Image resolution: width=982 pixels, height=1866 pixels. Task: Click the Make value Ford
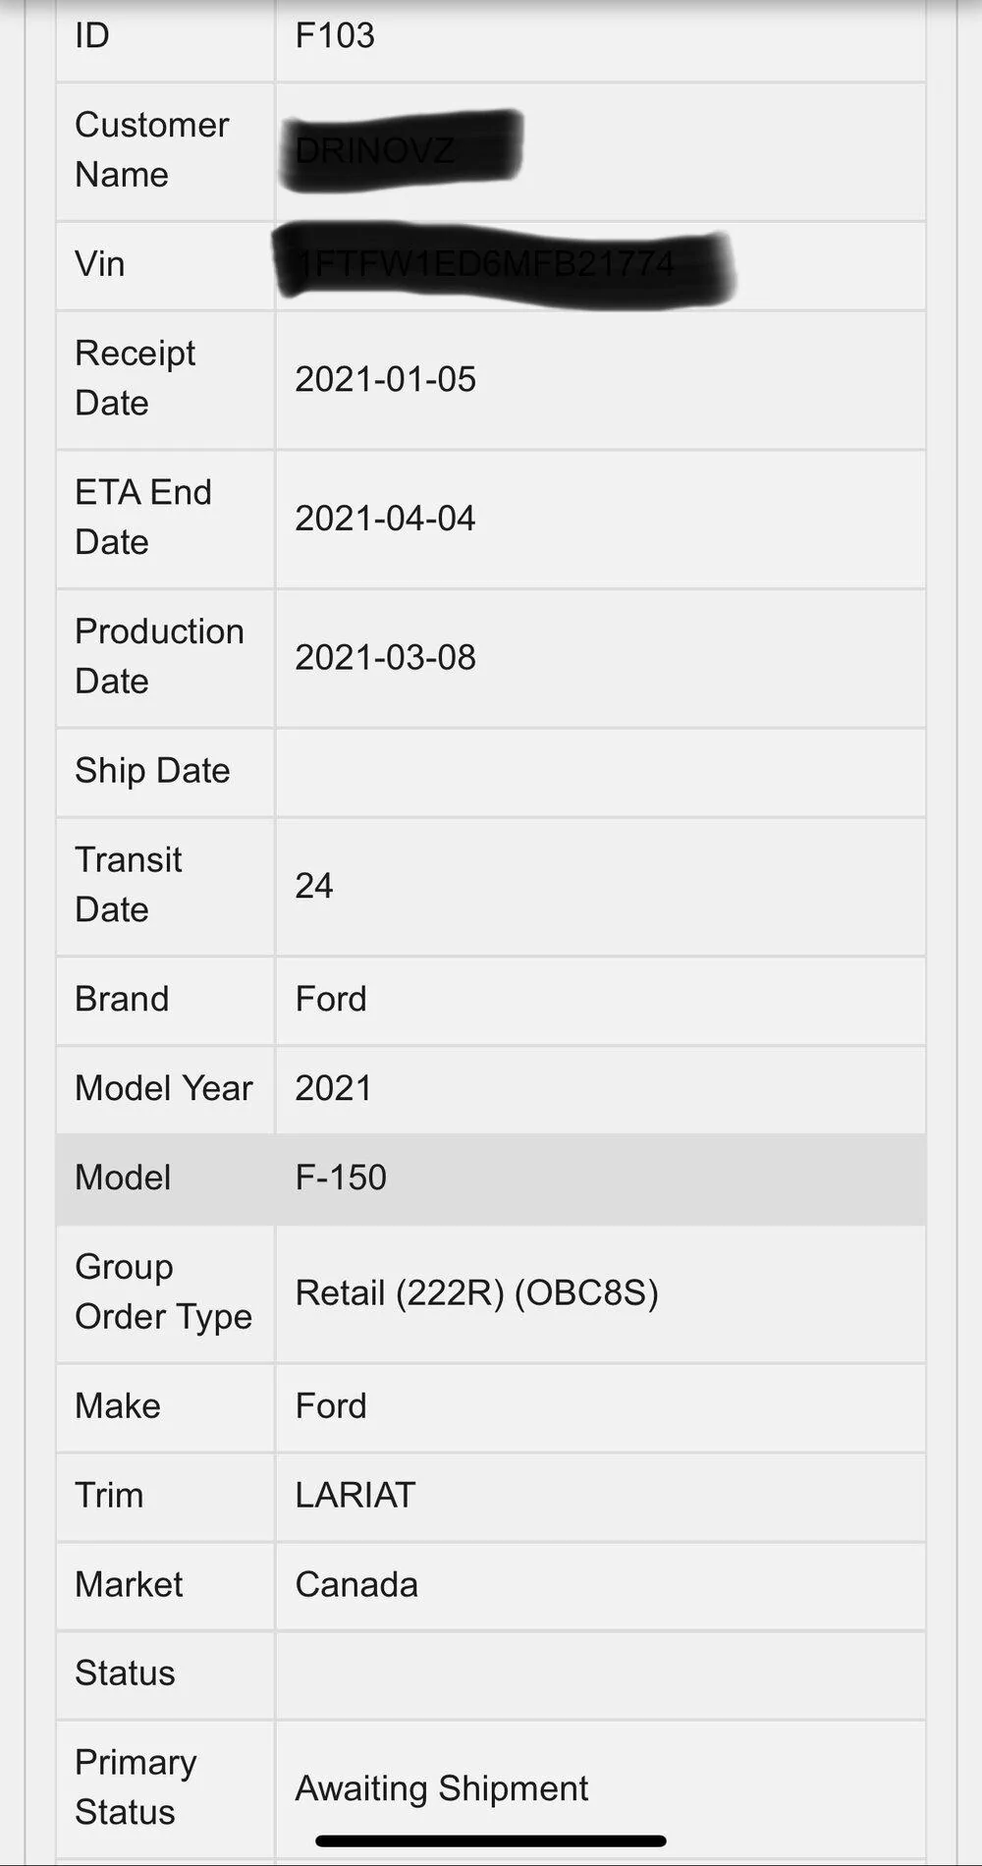pyautogui.click(x=331, y=1406)
